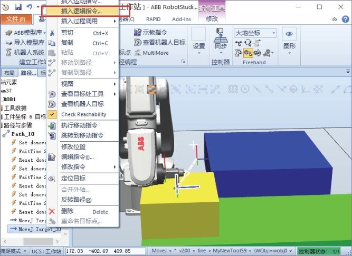Image resolution: width=352 pixels, height=256 pixels.
Task: Click the UCS: 工作站 status entry
Action: click(x=46, y=251)
